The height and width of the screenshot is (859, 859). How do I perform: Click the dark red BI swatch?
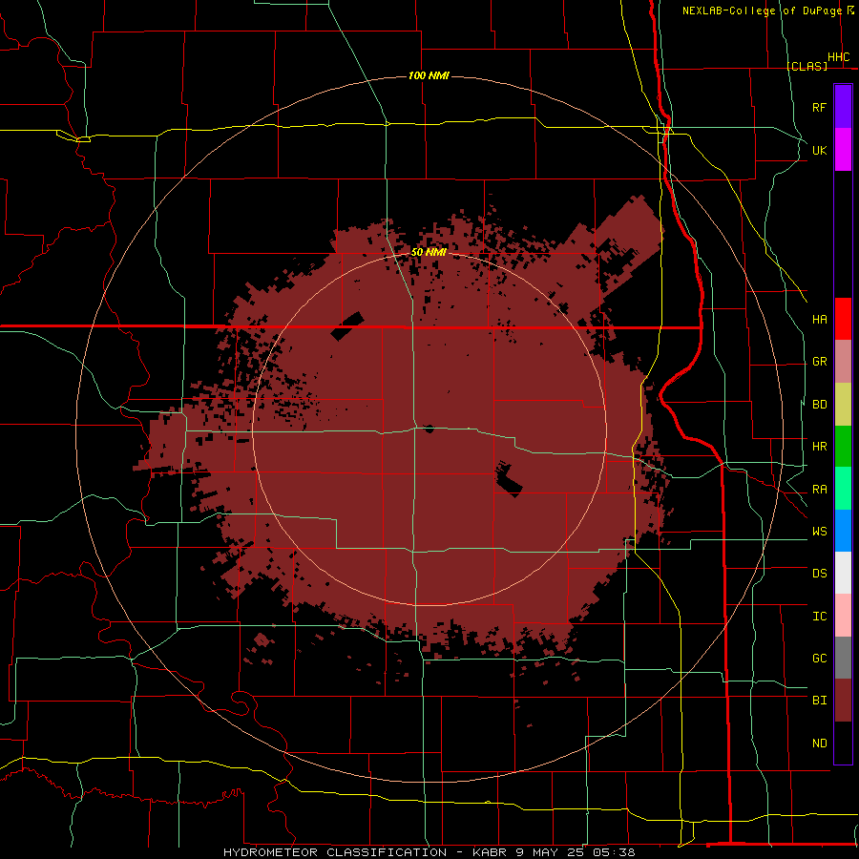pyautogui.click(x=843, y=701)
